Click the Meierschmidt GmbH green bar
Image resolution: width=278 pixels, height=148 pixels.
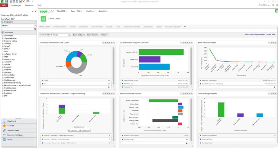[x=161, y=52]
